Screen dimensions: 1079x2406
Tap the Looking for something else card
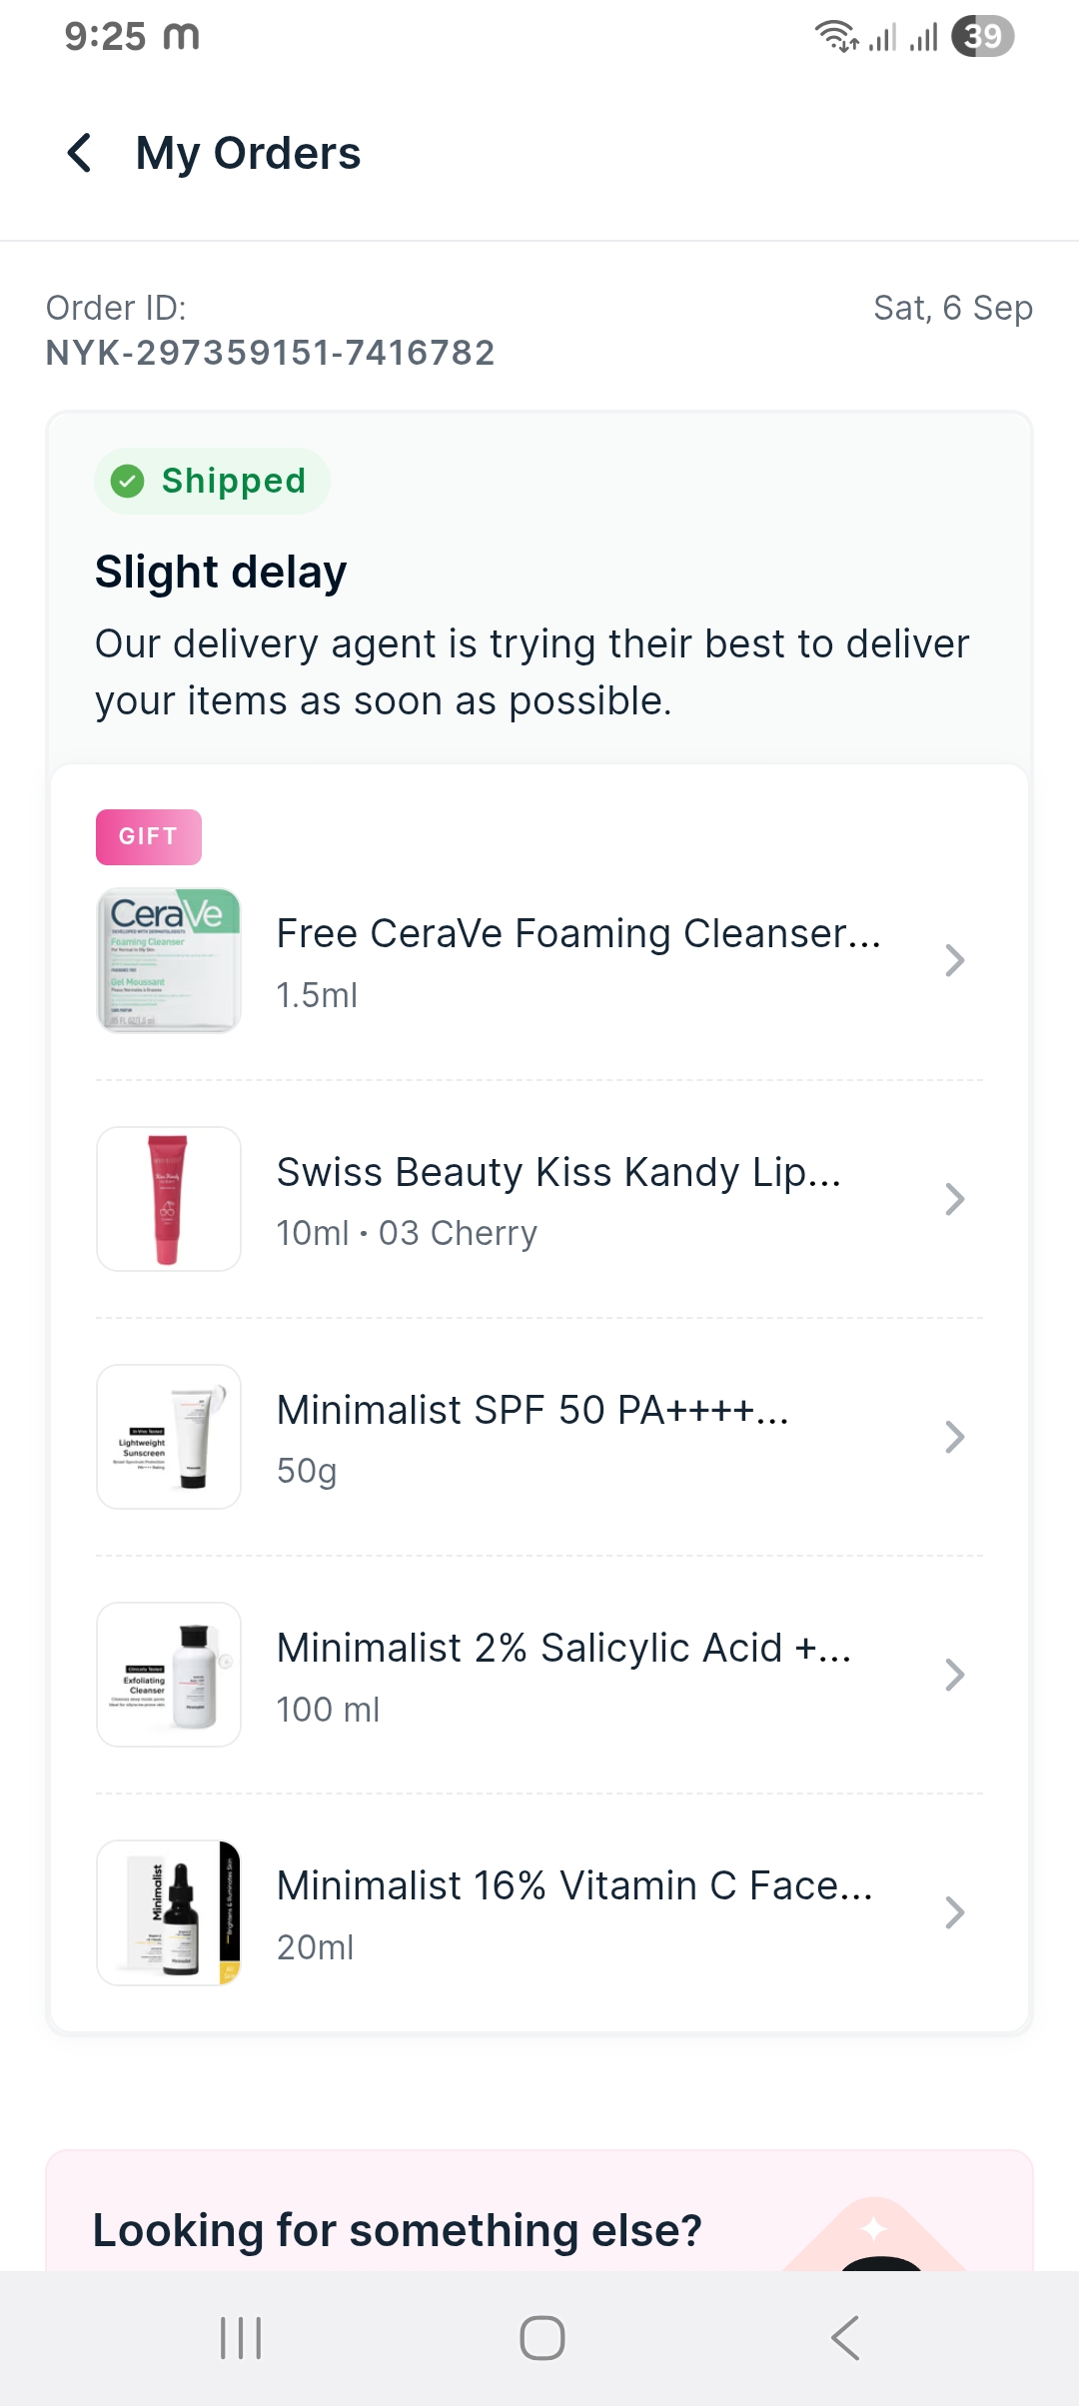[x=398, y=2230]
